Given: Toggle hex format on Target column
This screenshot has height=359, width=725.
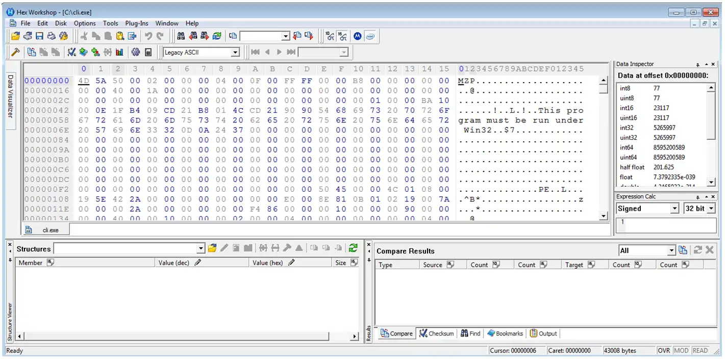Looking at the screenshot, I should (x=591, y=265).
